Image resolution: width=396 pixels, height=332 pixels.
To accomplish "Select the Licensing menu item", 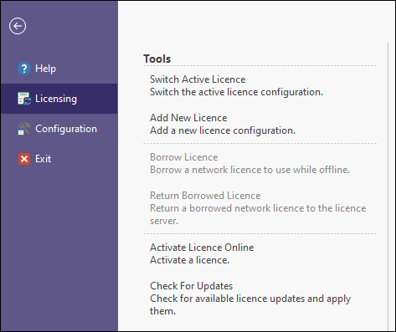I will coord(59,99).
